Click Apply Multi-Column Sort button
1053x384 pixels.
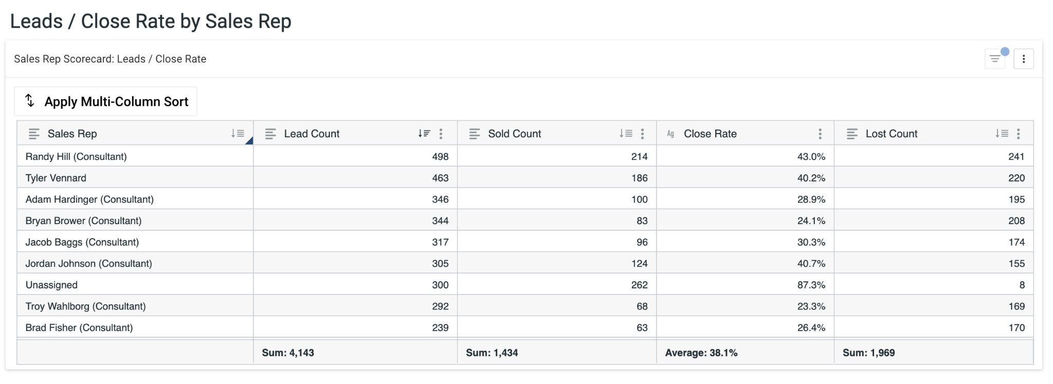click(x=106, y=101)
